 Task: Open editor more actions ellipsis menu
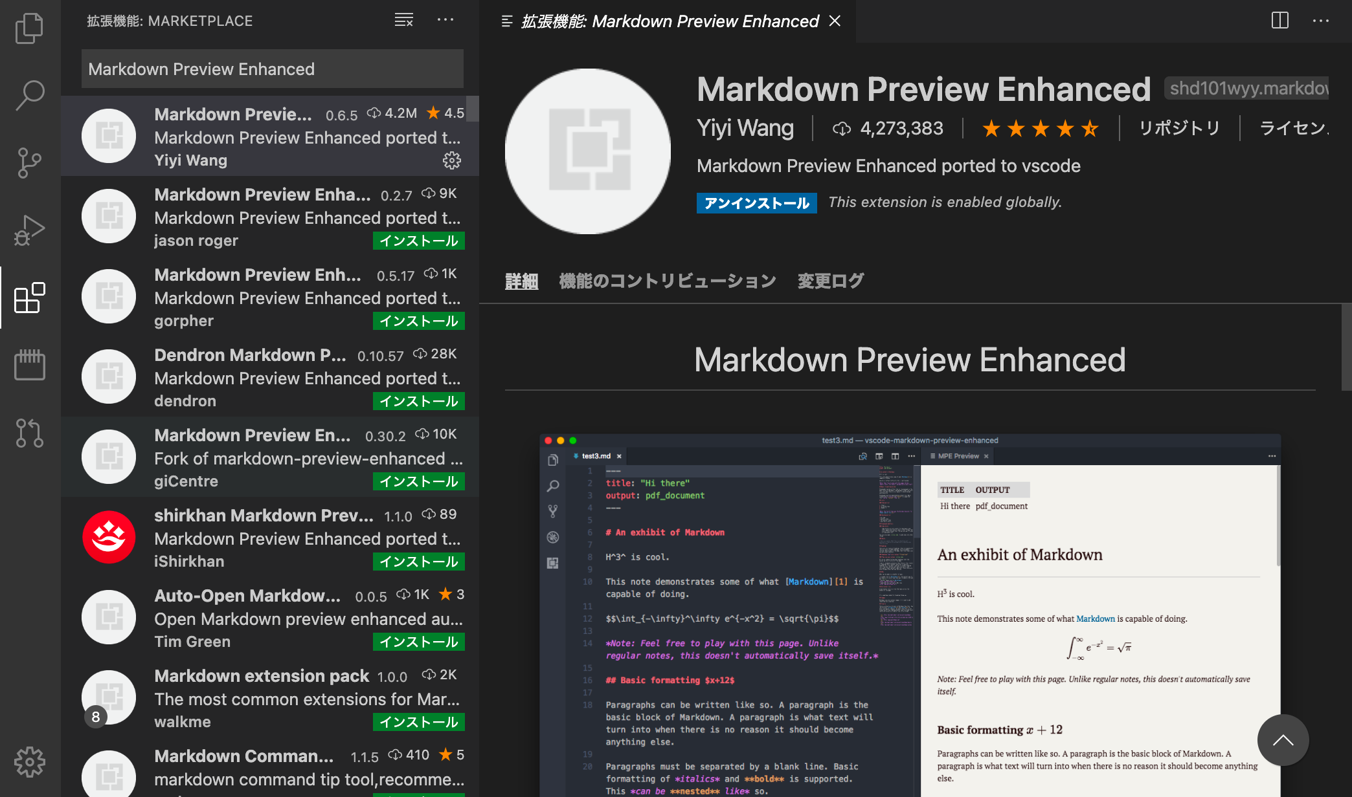pyautogui.click(x=1321, y=20)
